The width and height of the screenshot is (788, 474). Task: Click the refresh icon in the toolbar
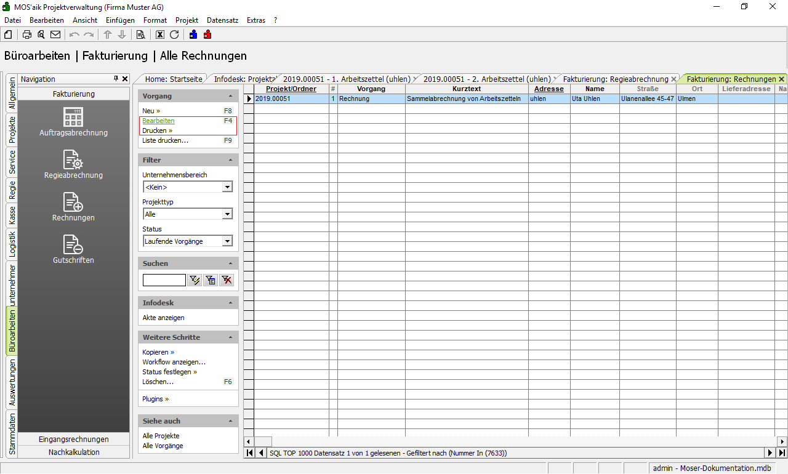(x=174, y=34)
